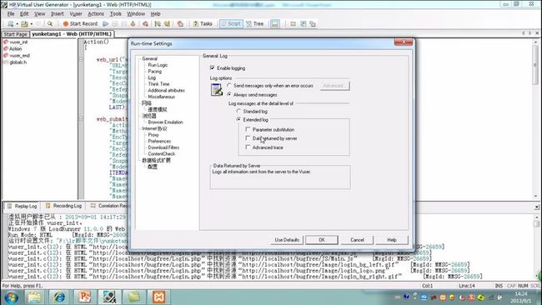Check the Parameter substitution checkbox
The image size is (542, 305).
tap(248, 129)
